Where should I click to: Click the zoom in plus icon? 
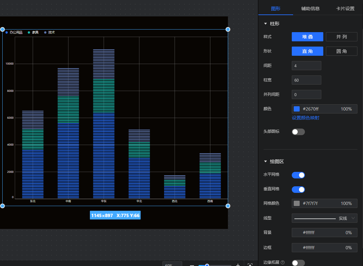point(238,265)
